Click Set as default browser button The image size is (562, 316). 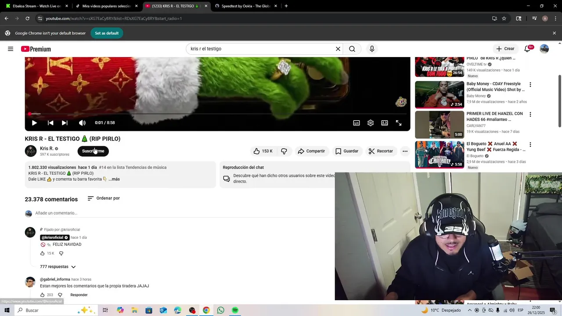107,33
